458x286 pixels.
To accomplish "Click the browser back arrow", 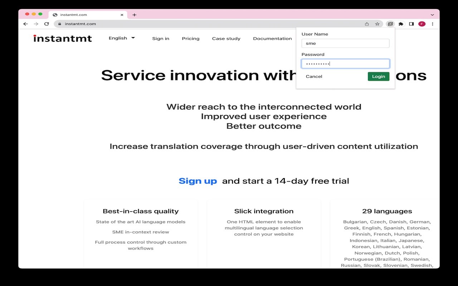I will click(25, 24).
